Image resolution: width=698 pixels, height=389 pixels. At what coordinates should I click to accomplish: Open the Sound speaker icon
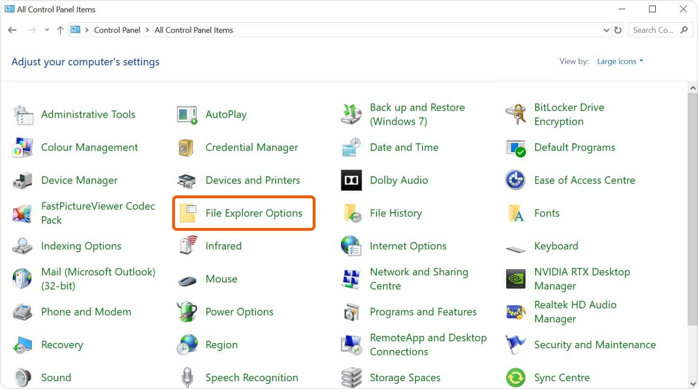(23, 378)
